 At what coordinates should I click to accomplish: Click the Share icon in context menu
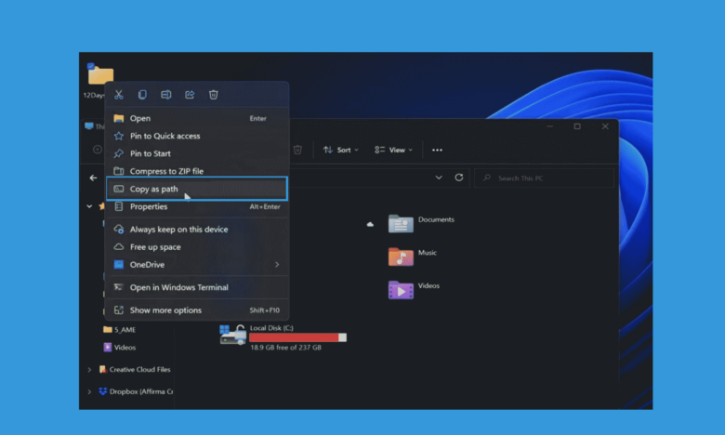coord(190,95)
